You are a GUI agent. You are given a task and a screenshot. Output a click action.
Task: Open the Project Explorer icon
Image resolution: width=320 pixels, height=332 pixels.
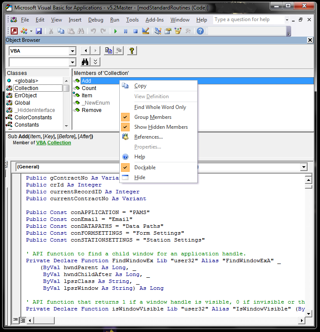point(158,31)
